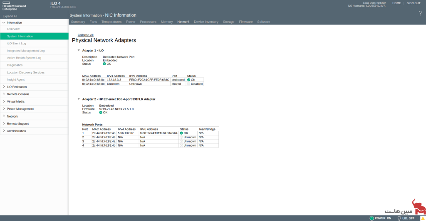
Task: Open the Device Inventory tab
Action: (206, 22)
